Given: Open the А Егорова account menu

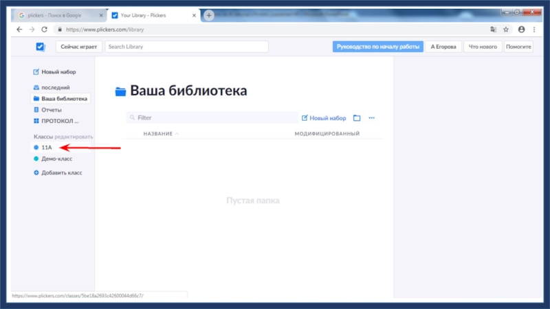Looking at the screenshot, I should [443, 47].
